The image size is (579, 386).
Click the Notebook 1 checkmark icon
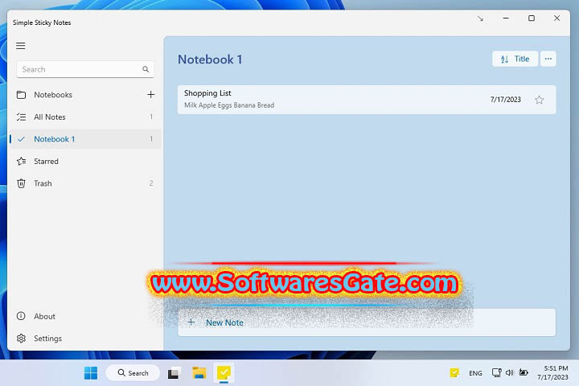click(x=21, y=139)
